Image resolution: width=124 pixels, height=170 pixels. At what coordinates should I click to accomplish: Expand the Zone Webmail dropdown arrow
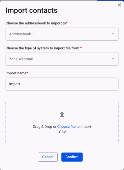[113, 59]
